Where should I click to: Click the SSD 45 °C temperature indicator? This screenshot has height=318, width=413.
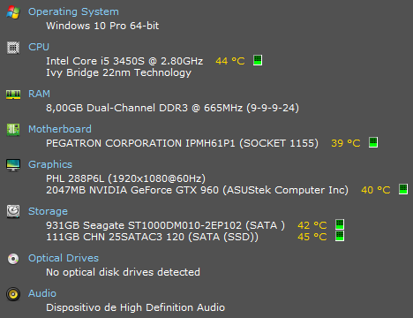(x=340, y=236)
